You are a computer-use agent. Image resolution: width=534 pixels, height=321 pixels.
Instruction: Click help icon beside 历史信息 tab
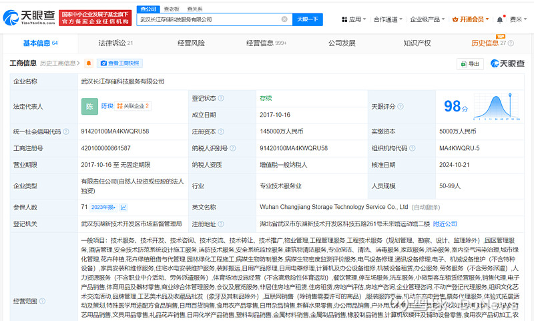(511, 43)
